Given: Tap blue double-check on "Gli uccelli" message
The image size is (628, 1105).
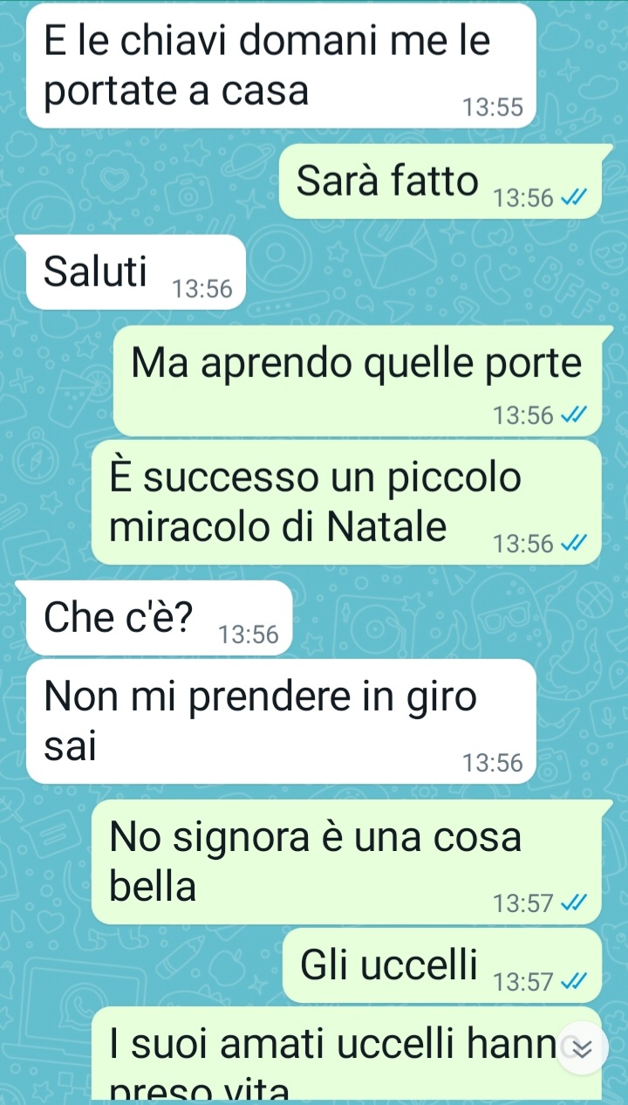Looking at the screenshot, I should tap(569, 984).
